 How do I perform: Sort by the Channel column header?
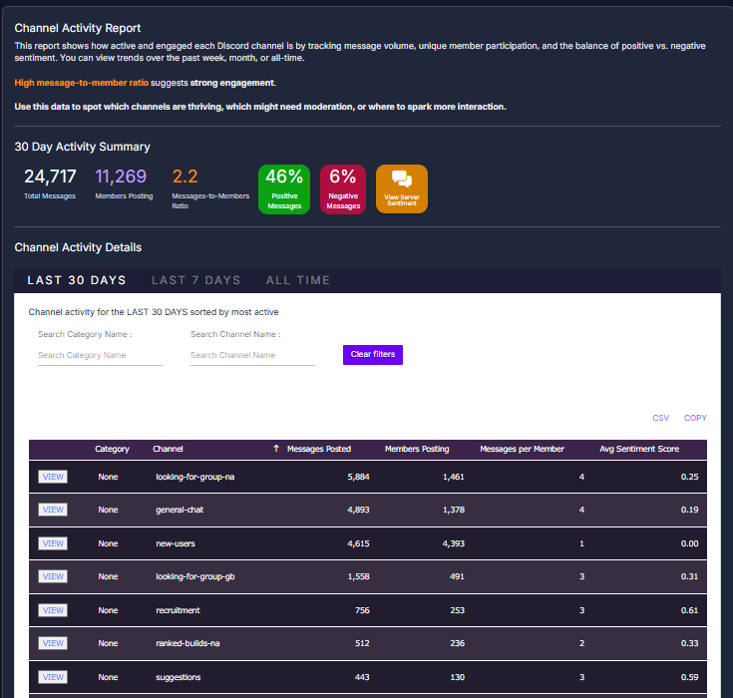[168, 450]
